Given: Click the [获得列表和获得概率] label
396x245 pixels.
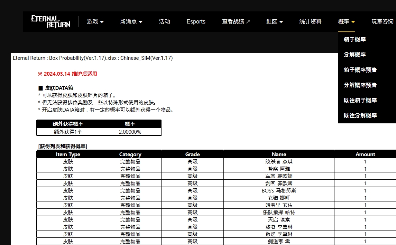Looking at the screenshot, I should 63,147.
